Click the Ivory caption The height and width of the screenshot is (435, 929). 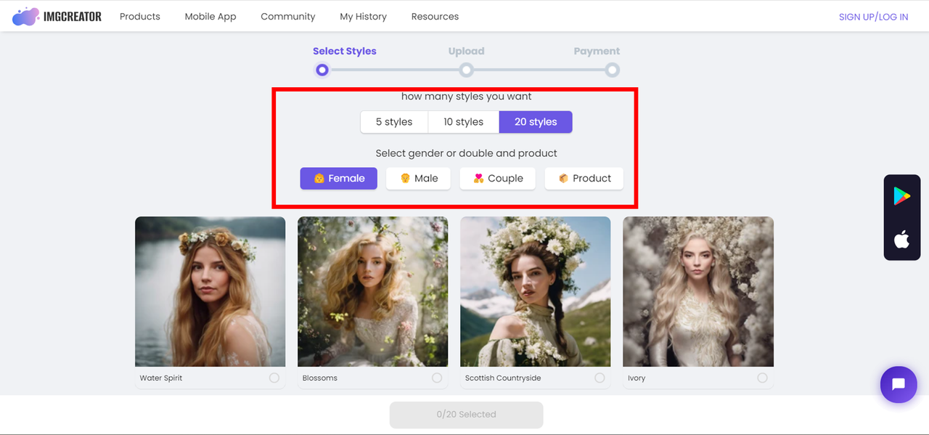[637, 378]
